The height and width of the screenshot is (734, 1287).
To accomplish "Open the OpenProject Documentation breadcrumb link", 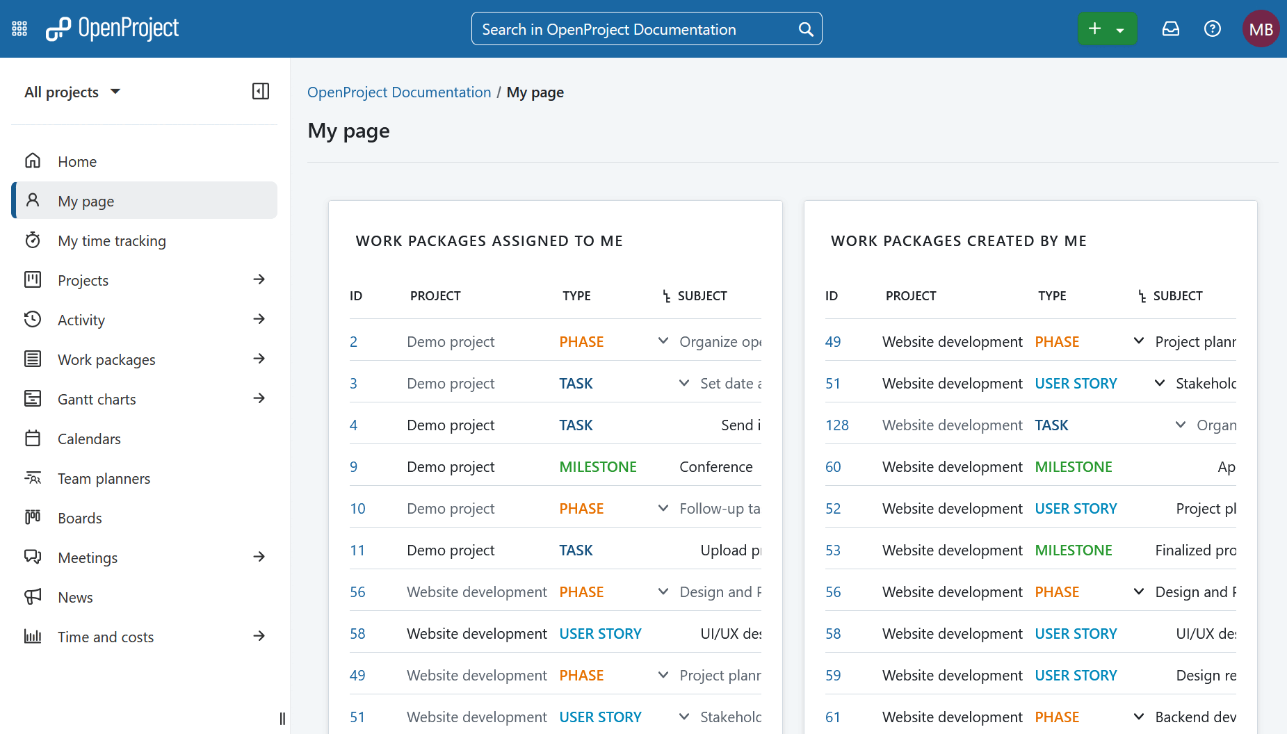I will click(398, 92).
